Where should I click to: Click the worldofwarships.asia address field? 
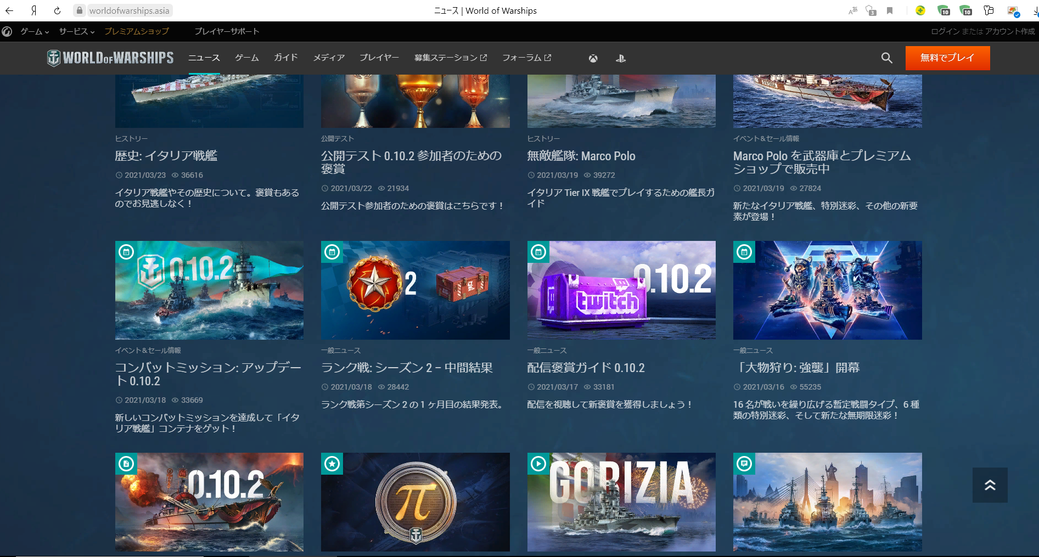pos(129,10)
